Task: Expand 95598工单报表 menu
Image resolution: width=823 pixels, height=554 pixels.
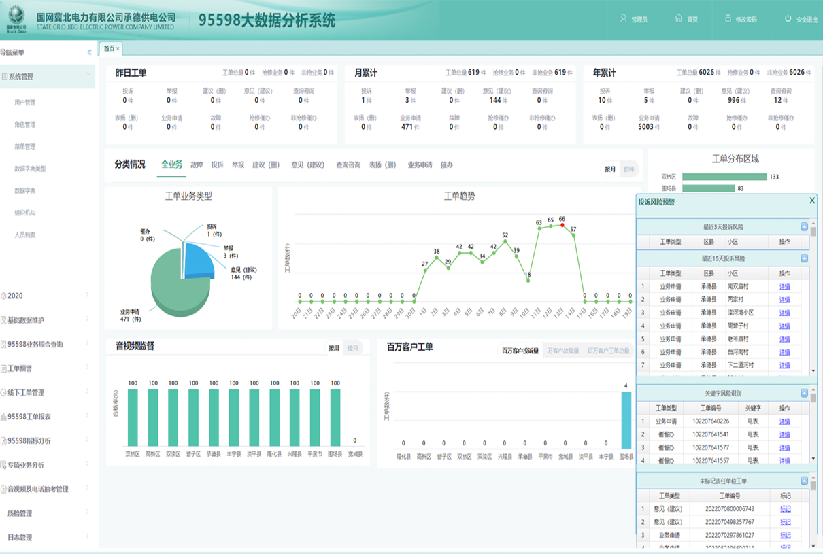Action: tap(48, 417)
